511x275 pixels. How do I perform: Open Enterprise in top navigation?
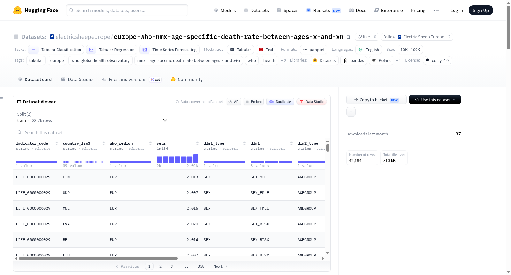tap(388, 10)
